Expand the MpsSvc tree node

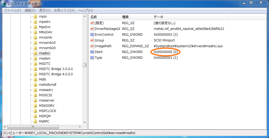click(31, 27)
